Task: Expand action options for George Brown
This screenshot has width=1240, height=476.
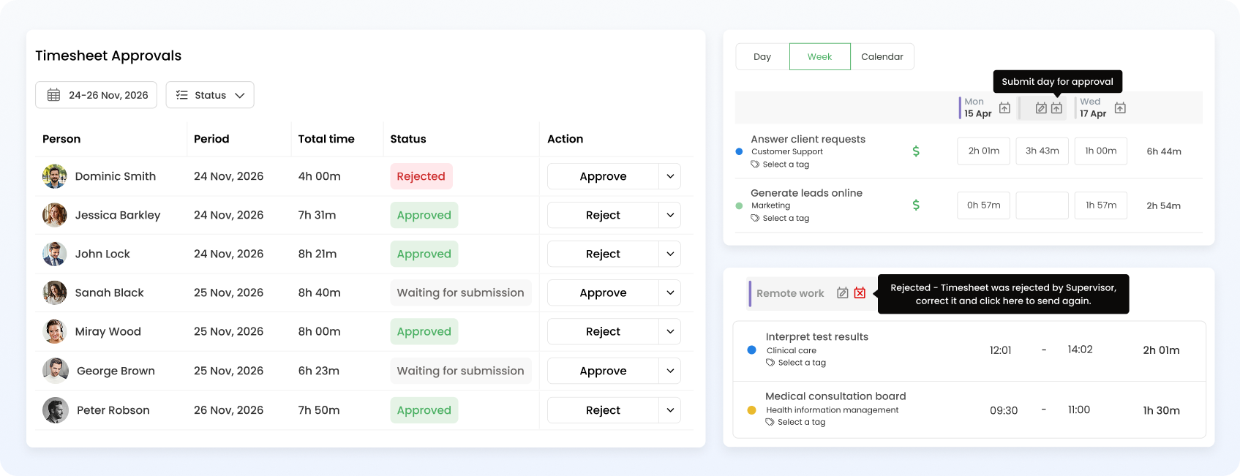Action: click(x=670, y=371)
